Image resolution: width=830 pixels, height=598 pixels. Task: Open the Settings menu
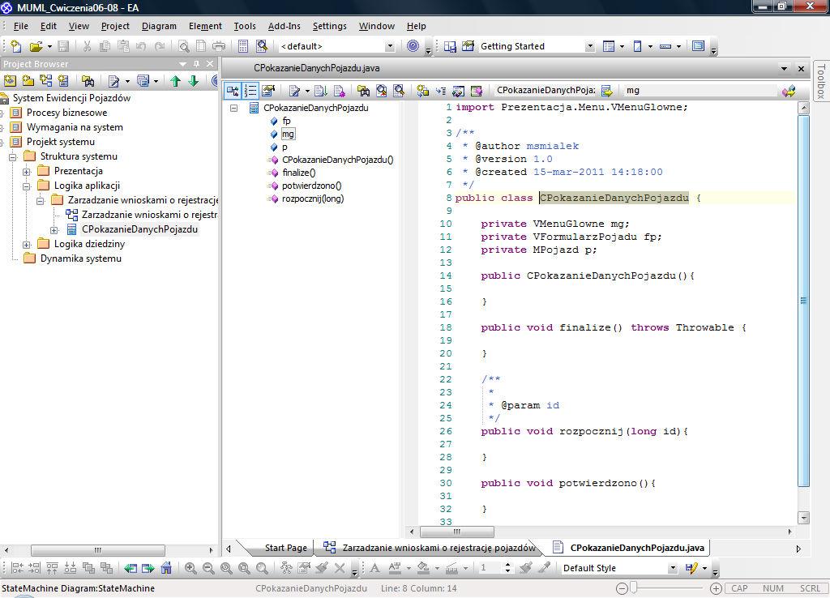tap(329, 26)
